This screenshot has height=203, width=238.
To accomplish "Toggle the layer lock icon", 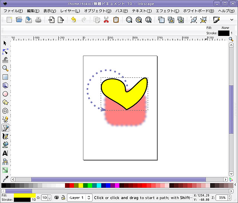I will pos(63,198).
